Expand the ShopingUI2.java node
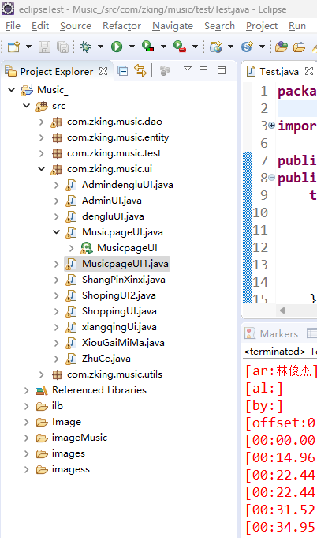Image resolution: width=317 pixels, height=538 pixels. coord(57,295)
